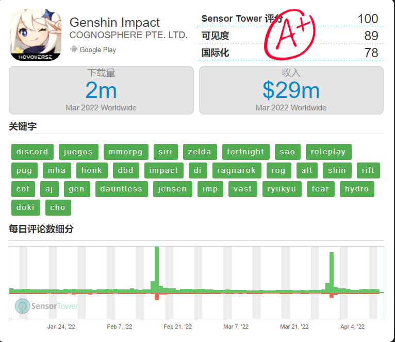Choose the roleplay keyword tag

328,152
